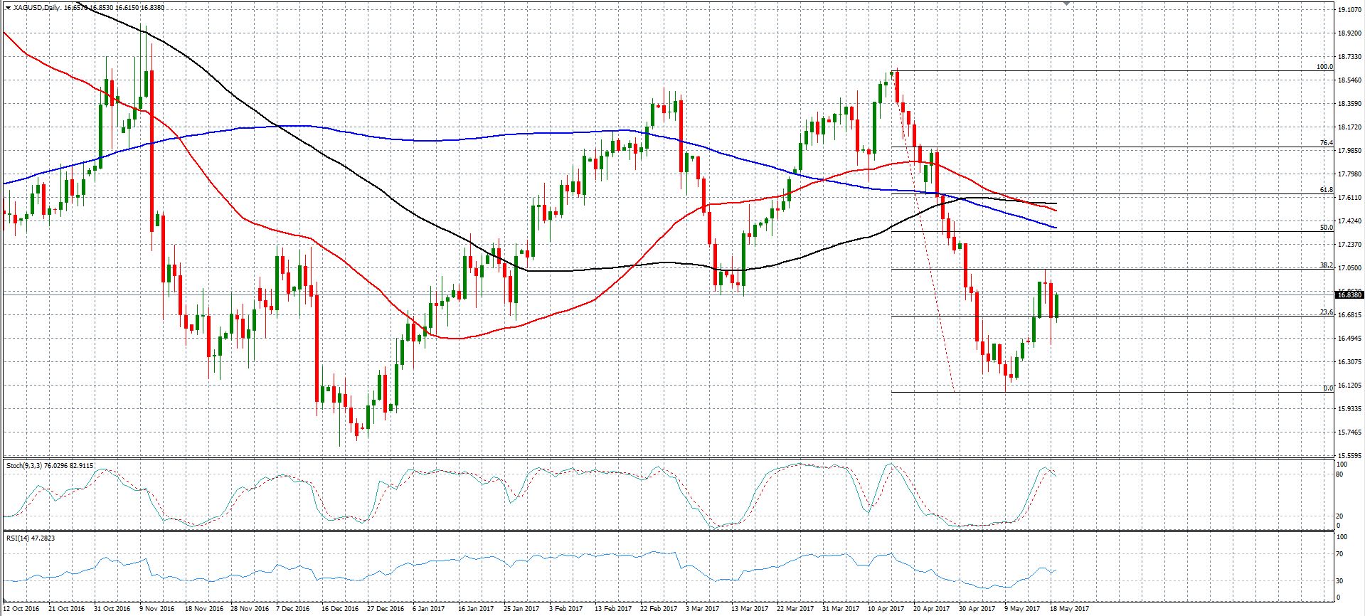The width and height of the screenshot is (1365, 616).
Task: Click the 80 level on the Stoch scale
Action: pyautogui.click(x=1341, y=474)
